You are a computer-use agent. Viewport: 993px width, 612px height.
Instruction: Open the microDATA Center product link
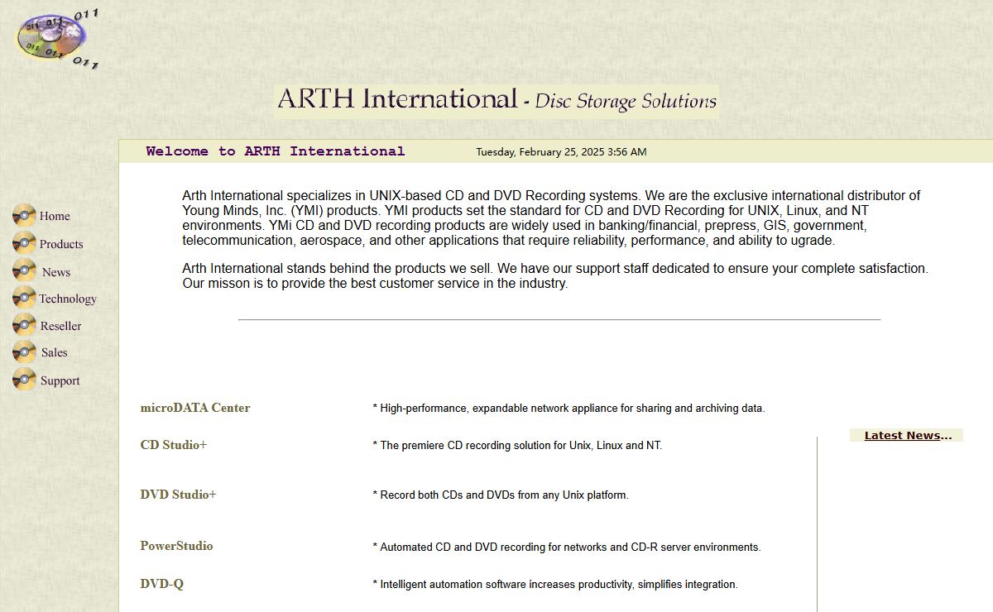point(195,408)
